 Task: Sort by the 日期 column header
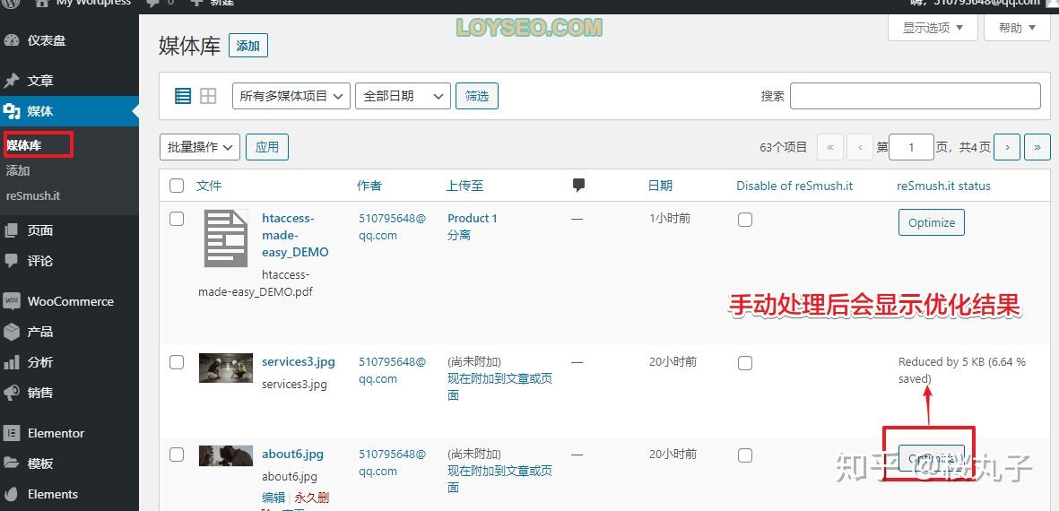[x=660, y=186]
